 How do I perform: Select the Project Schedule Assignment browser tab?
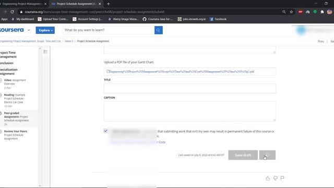pyautogui.click(x=76, y=4)
